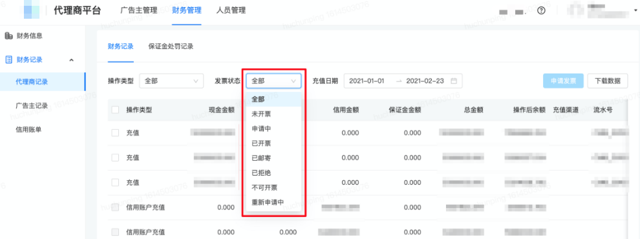Open the 操作类型 dropdown
The image size is (640, 239).
click(x=171, y=81)
